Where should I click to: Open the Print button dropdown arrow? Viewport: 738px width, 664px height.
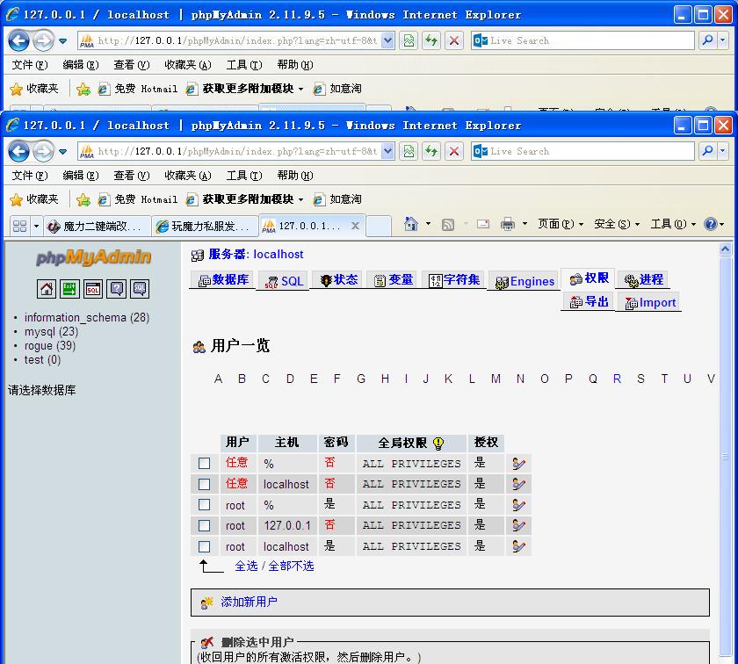[525, 224]
